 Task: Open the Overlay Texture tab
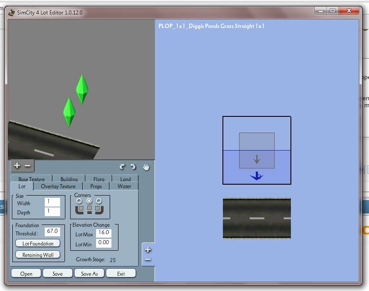pyautogui.click(x=58, y=186)
